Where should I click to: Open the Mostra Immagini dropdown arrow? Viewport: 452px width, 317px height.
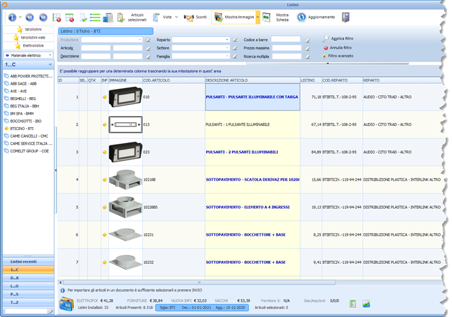click(x=257, y=17)
